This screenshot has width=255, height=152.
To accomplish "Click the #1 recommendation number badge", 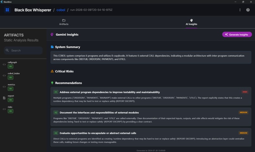I will point(56,92).
